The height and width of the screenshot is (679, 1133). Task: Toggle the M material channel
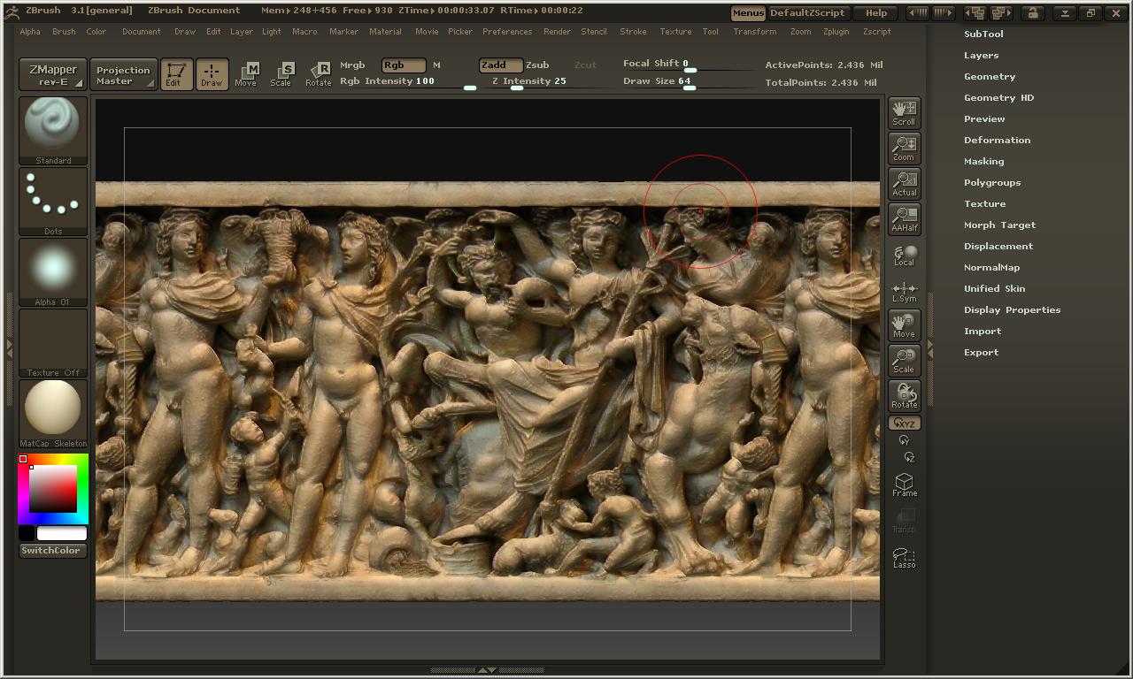[x=436, y=65]
